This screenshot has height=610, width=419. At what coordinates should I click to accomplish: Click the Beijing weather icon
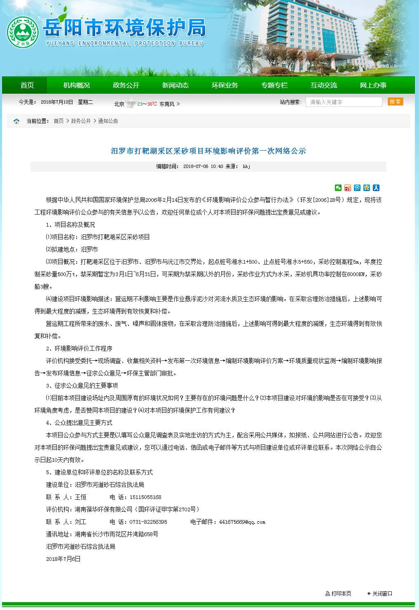(131, 104)
